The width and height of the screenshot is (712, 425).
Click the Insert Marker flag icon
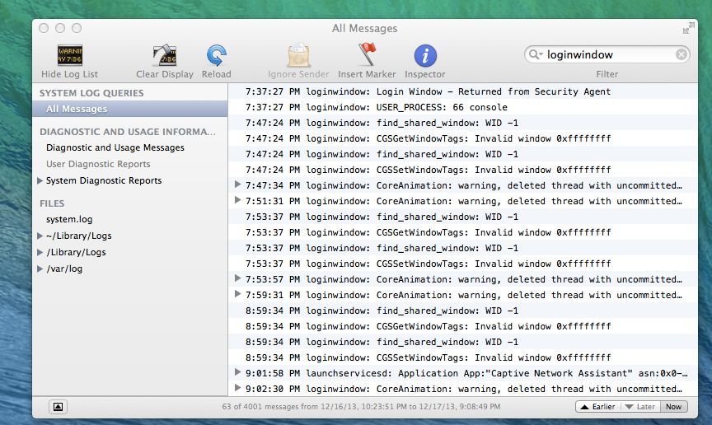[x=367, y=54]
